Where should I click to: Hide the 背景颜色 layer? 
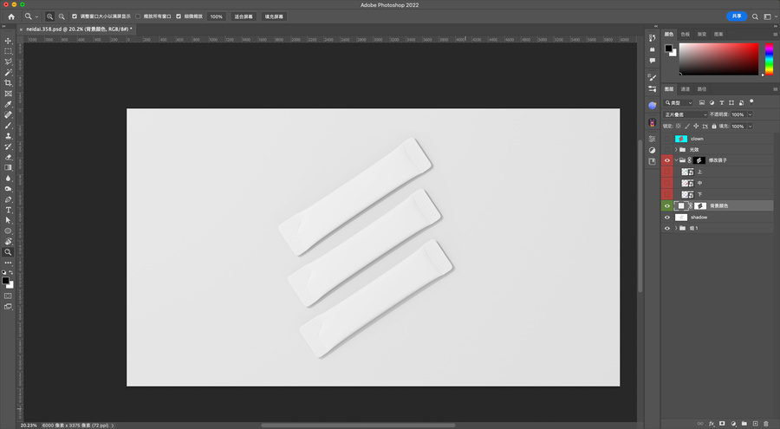[667, 206]
